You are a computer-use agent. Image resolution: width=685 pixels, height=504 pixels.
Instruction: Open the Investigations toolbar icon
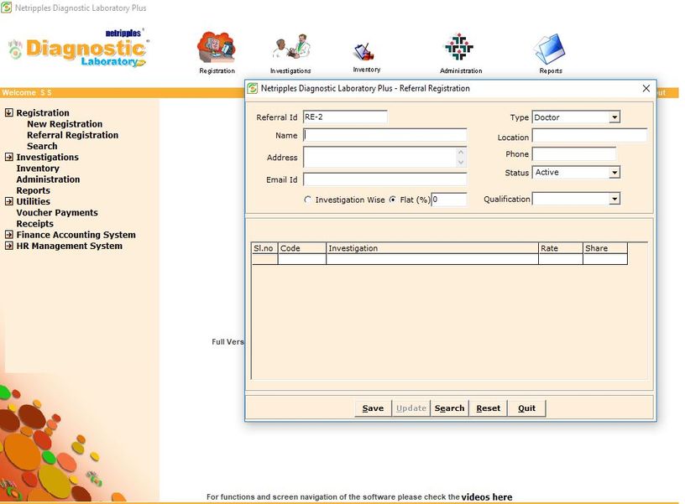coord(290,54)
